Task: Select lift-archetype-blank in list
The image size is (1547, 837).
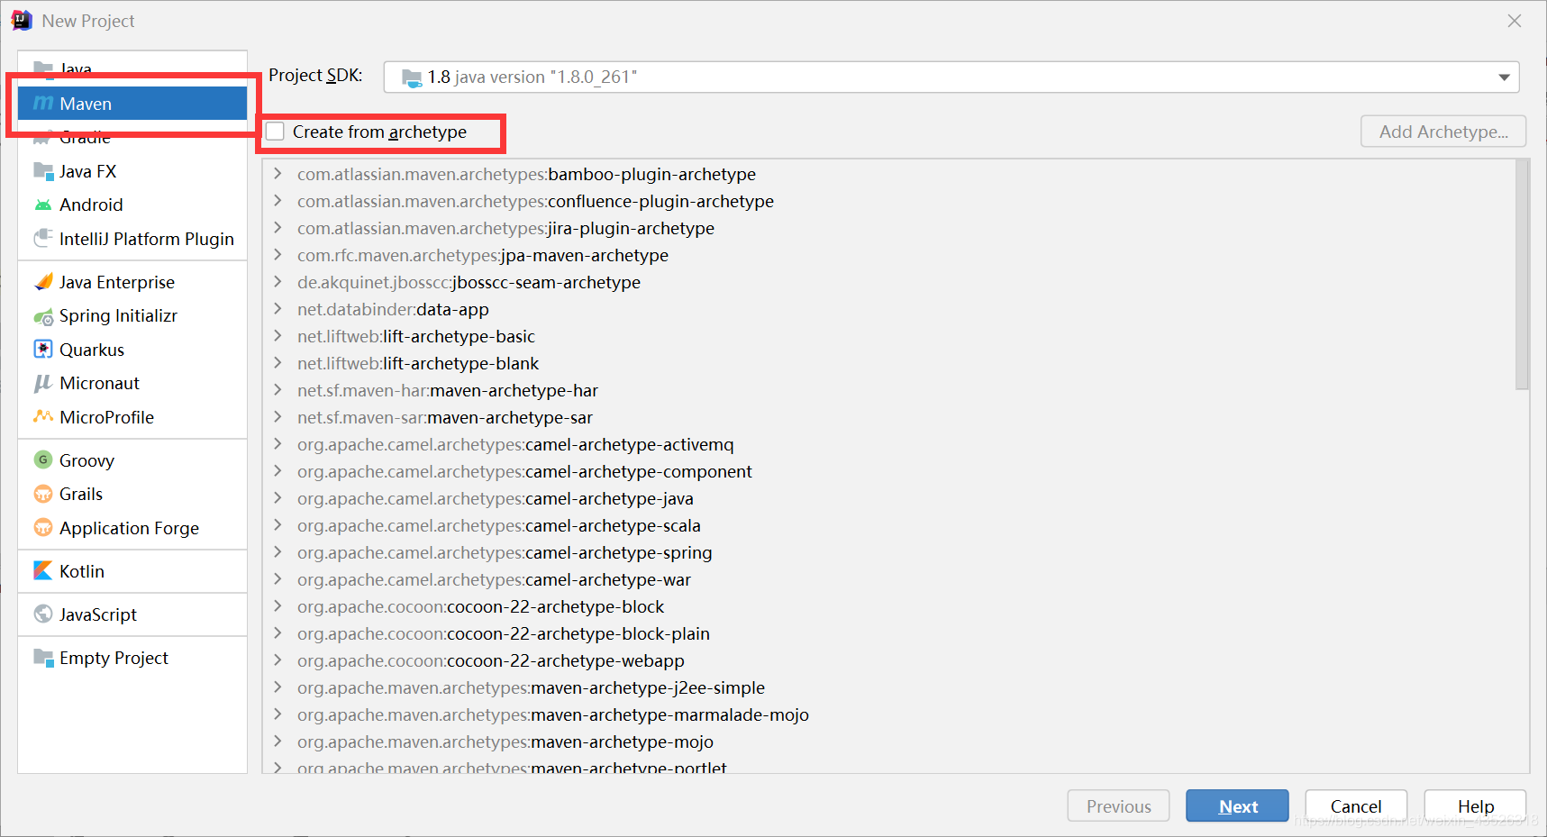Action: click(x=418, y=363)
